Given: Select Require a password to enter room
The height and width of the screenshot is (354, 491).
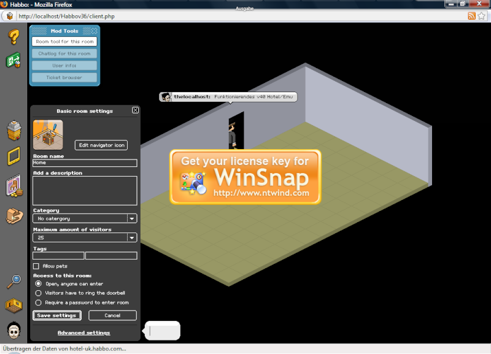Looking at the screenshot, I should (x=38, y=302).
